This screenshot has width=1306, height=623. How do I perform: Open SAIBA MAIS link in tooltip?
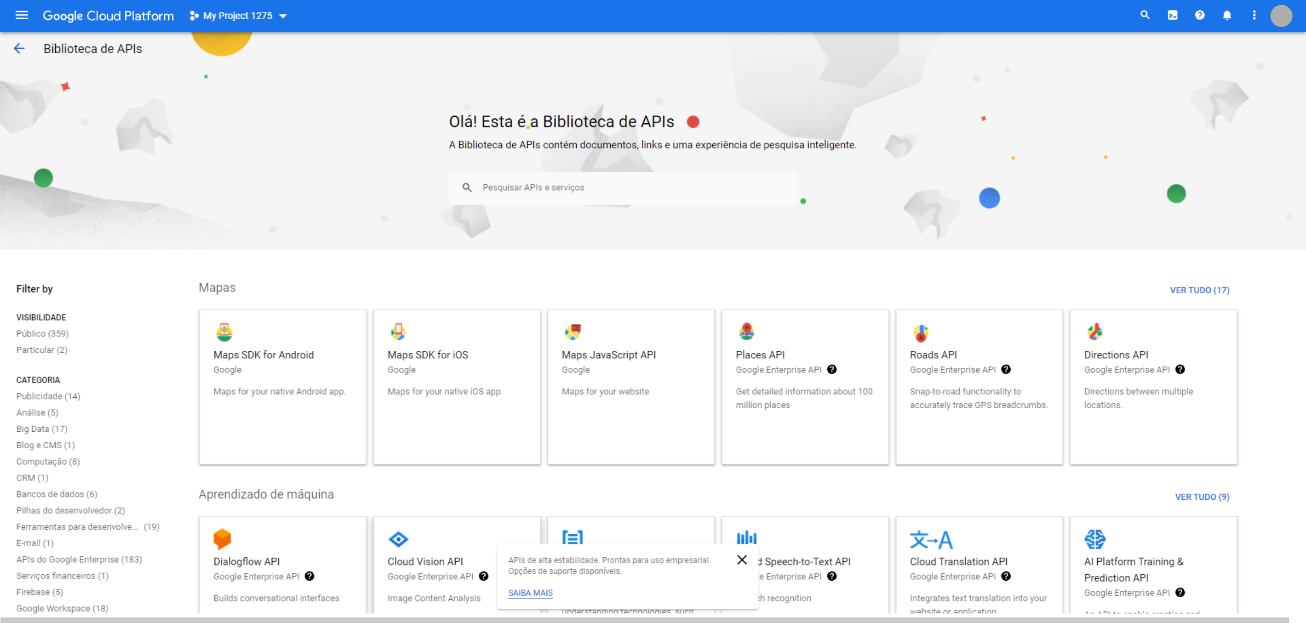pyautogui.click(x=530, y=593)
